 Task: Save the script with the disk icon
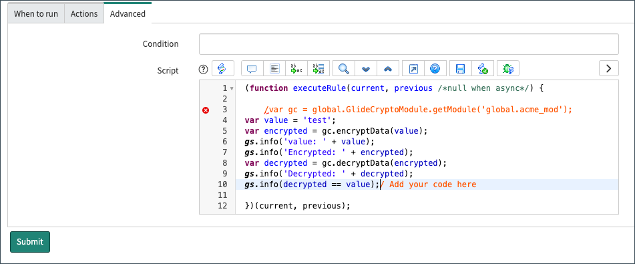[x=461, y=69]
